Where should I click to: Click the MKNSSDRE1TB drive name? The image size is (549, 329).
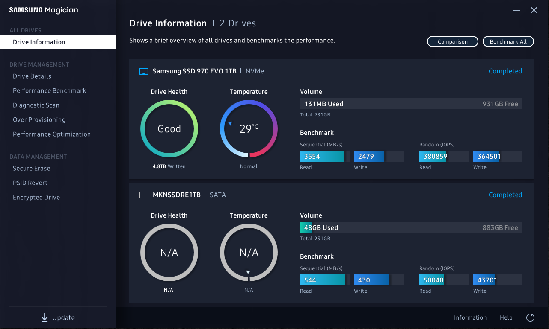tap(177, 195)
